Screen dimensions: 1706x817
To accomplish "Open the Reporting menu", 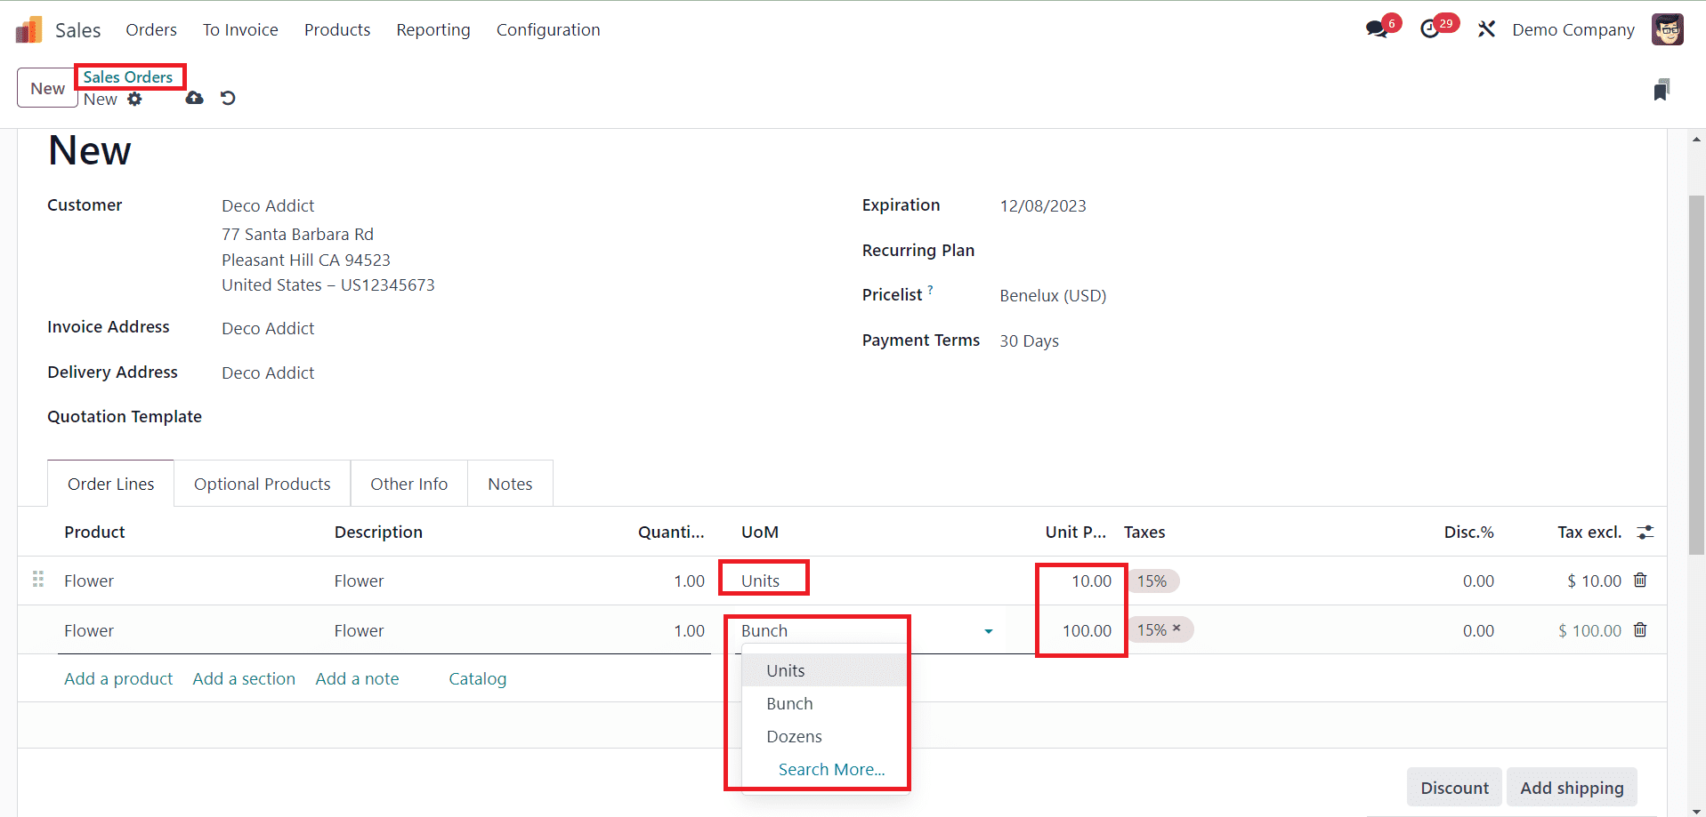I will click(x=433, y=29).
